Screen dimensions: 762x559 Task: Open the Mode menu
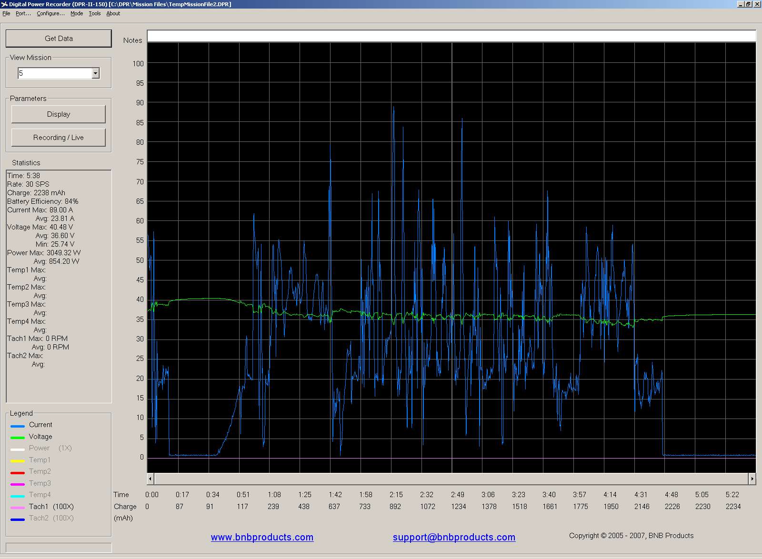[77, 13]
